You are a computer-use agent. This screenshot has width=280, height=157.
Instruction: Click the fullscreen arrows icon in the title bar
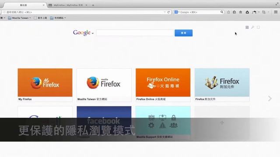pos(277,4)
